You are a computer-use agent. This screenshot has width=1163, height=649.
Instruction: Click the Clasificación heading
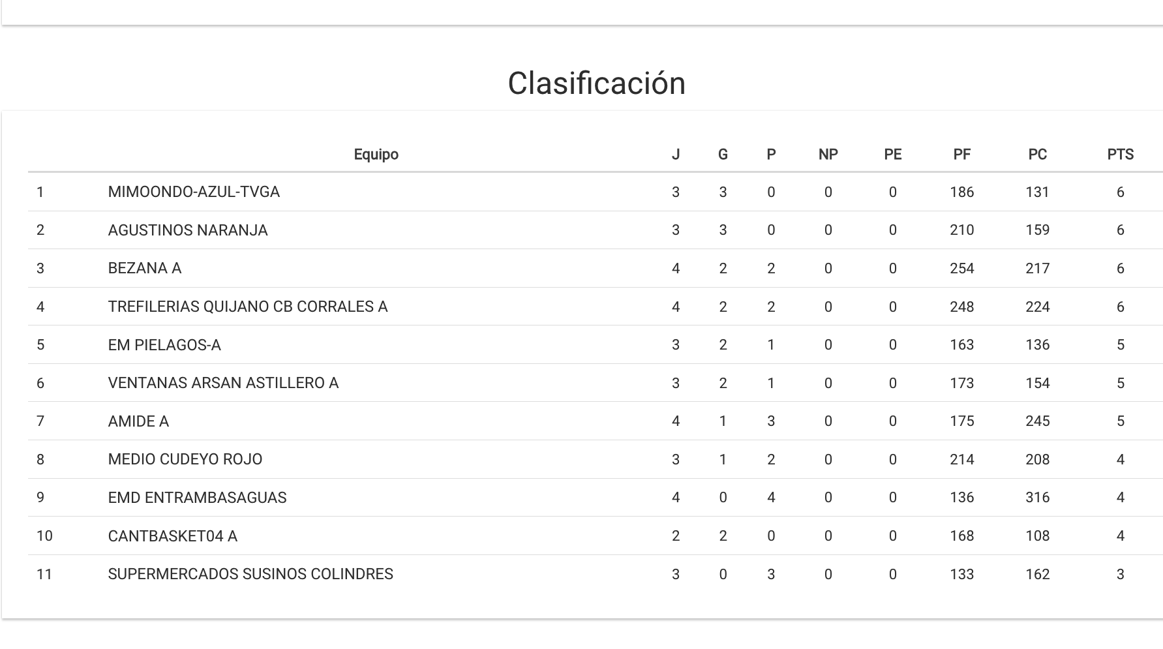pos(596,83)
